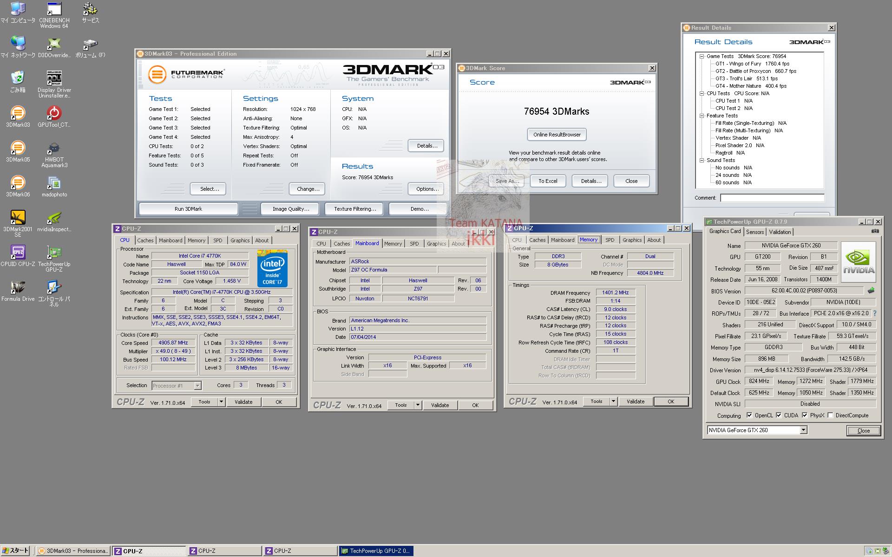This screenshot has height=557, width=892.
Task: Open Tools dropdown arrow in Mainboard window
Action: pos(418,405)
